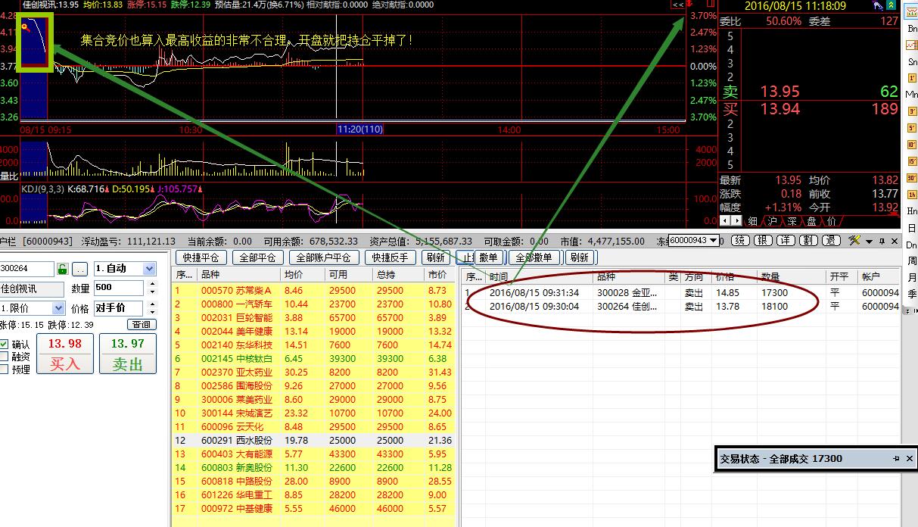Image resolution: width=918 pixels, height=527 pixels.
Task: Select the 5-minute period icon
Action: (912, 125)
